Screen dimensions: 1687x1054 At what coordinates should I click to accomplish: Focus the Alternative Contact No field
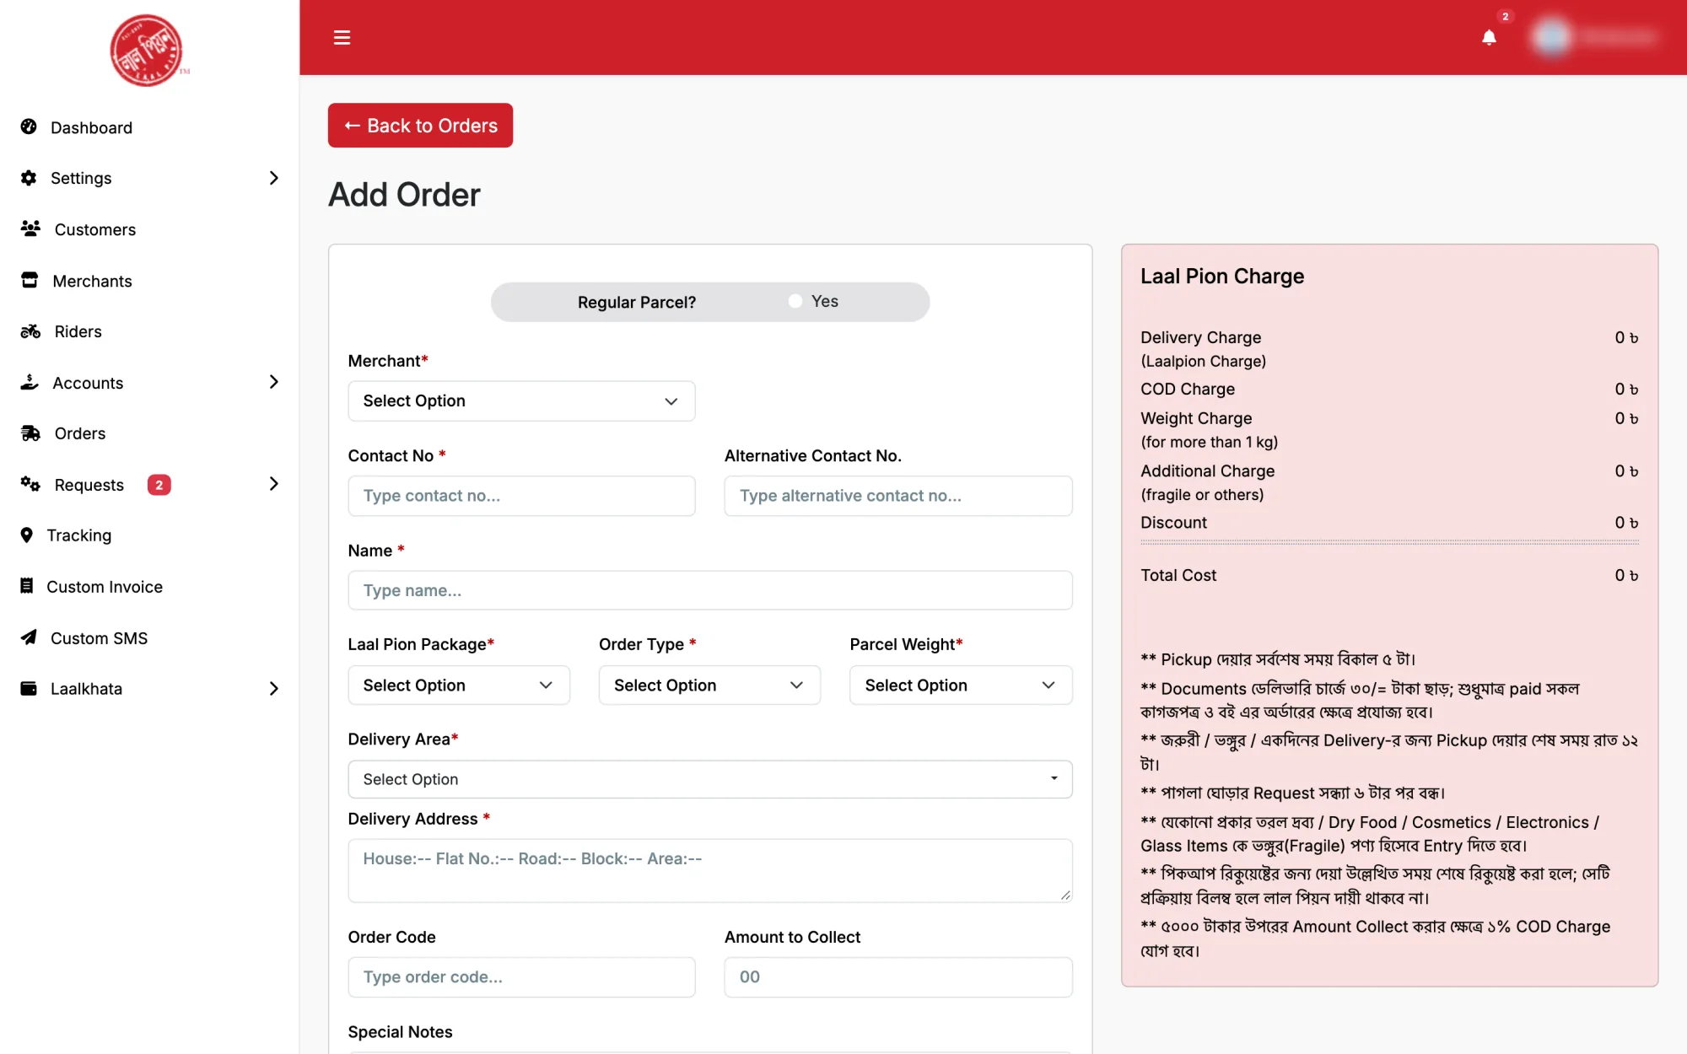(x=898, y=496)
